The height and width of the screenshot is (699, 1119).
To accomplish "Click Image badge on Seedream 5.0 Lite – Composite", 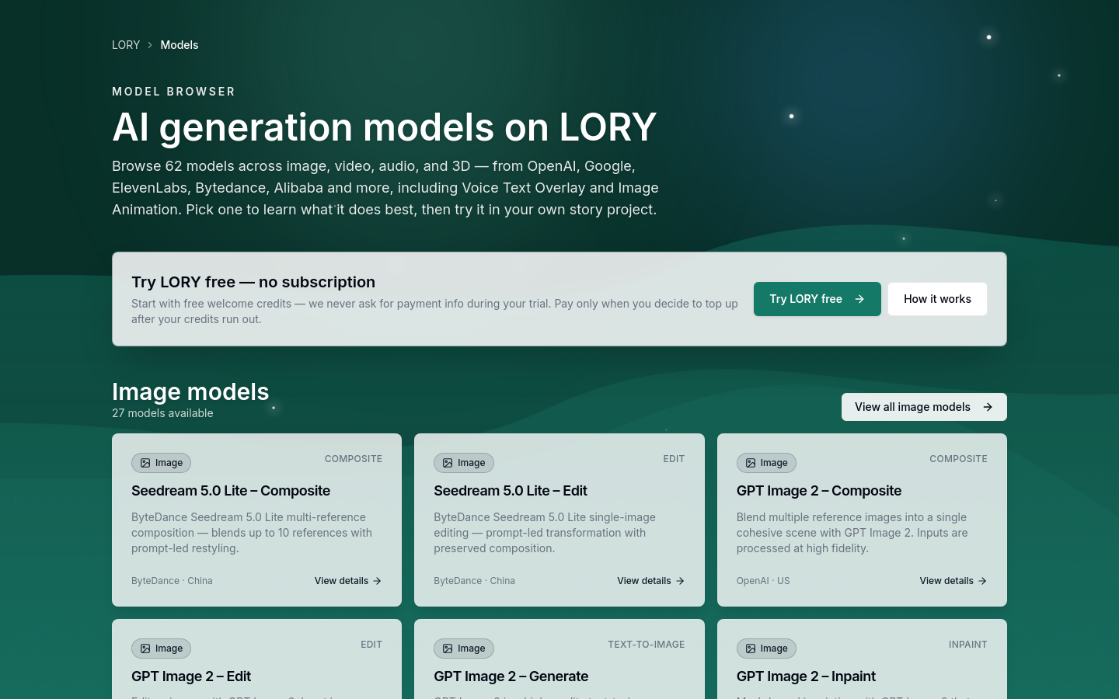I will click(x=162, y=463).
